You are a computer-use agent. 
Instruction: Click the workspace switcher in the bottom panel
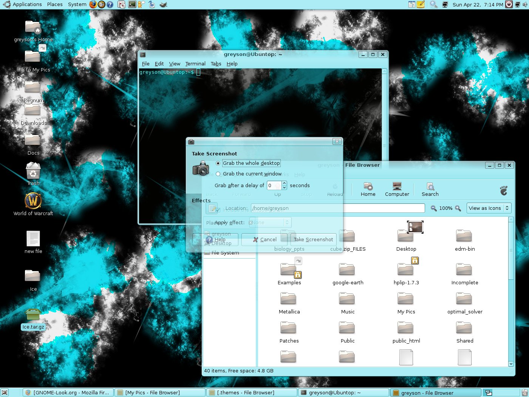(x=502, y=392)
